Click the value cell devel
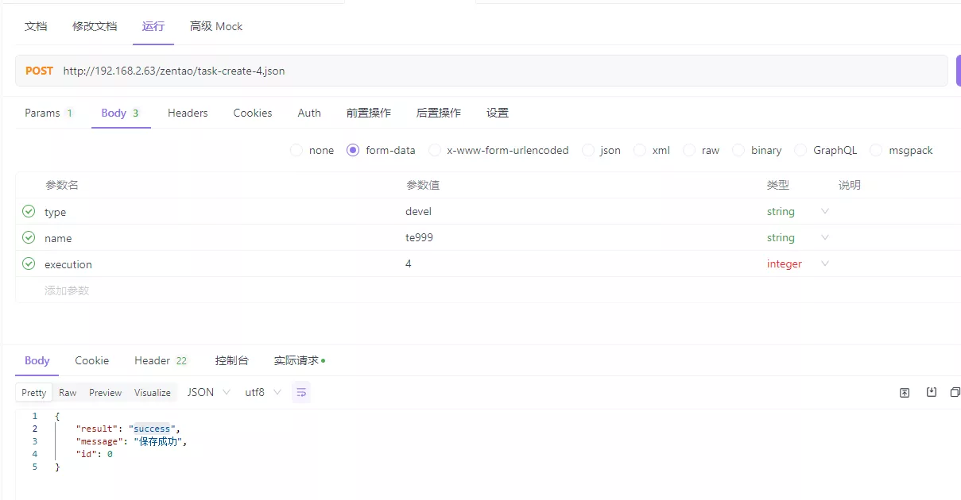 tap(419, 211)
